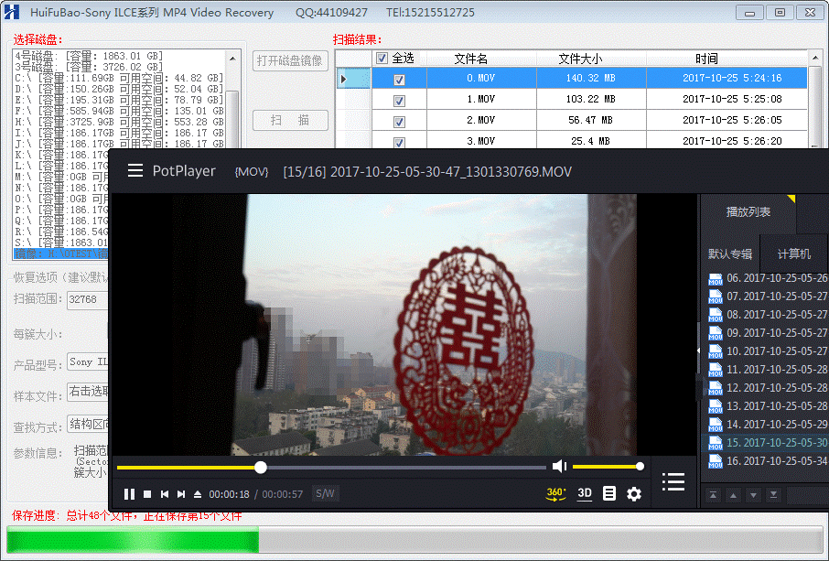The width and height of the screenshot is (829, 561).
Task: Switch to the 计算机 tab
Action: 793,254
